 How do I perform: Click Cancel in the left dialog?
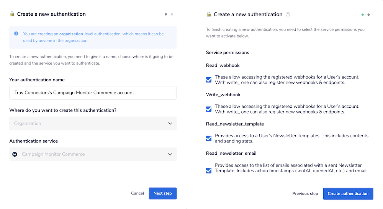coord(137,193)
